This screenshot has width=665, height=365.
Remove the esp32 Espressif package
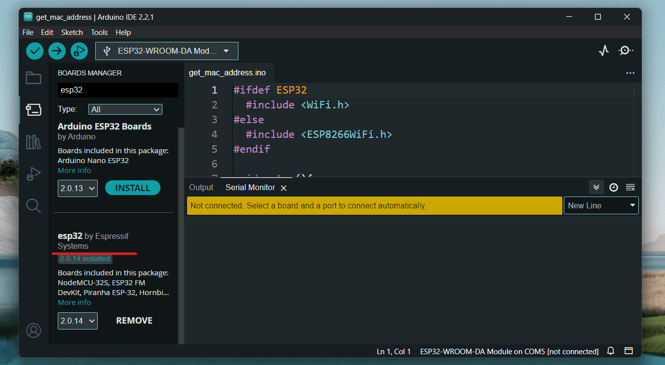(134, 321)
